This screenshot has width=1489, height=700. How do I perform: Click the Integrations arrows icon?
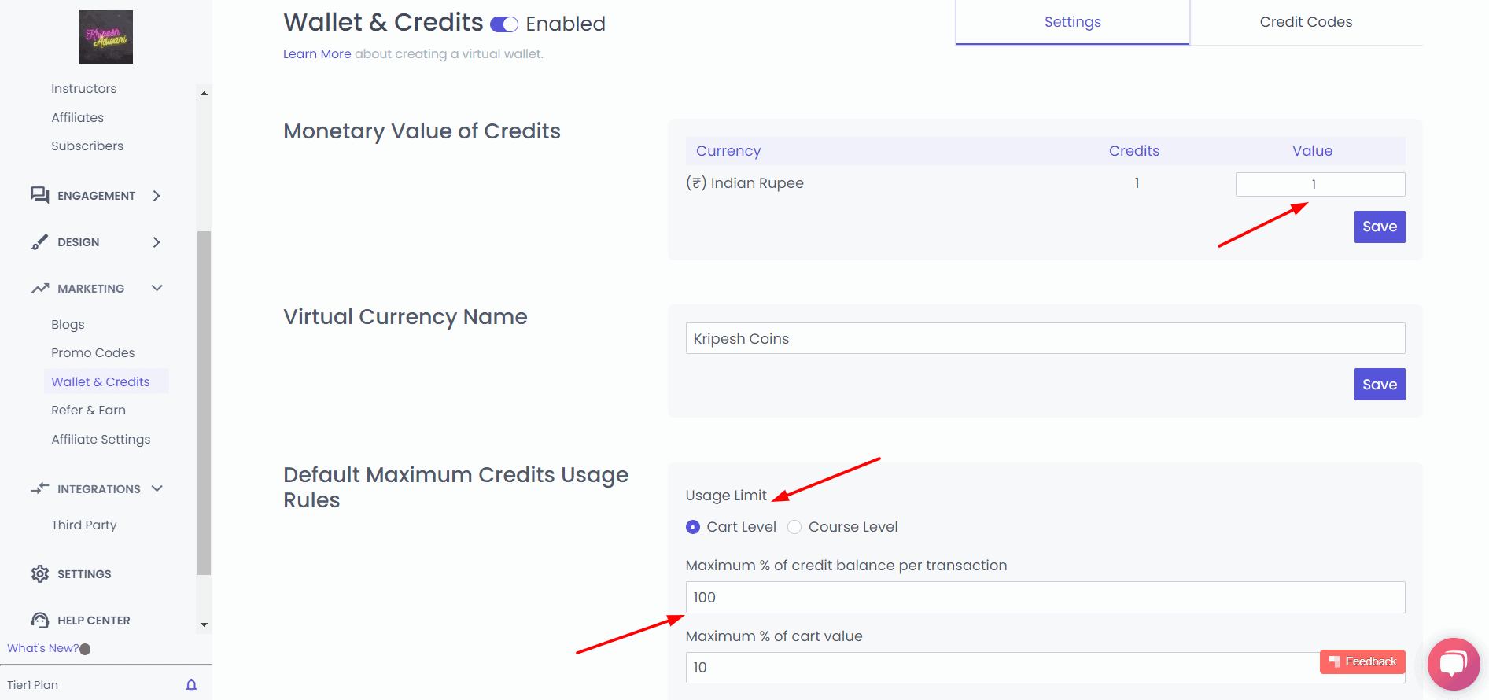point(39,488)
